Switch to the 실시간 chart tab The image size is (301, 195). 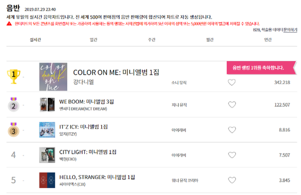click(x=35, y=40)
